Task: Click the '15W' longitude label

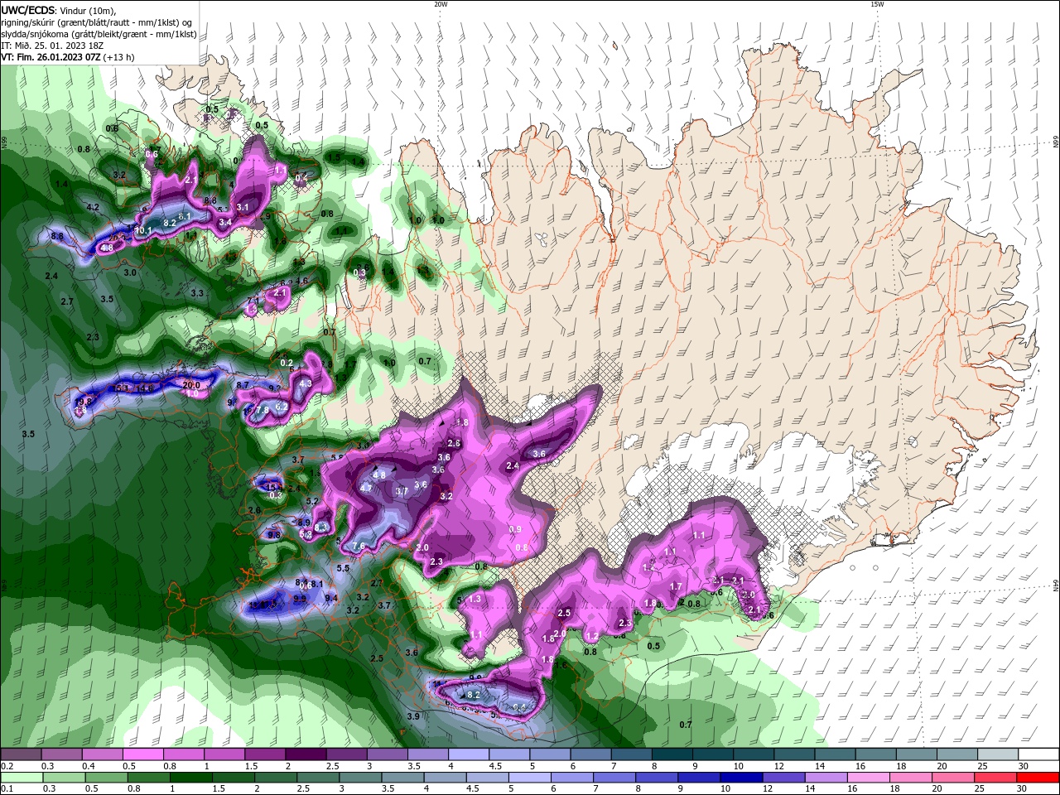Action: pyautogui.click(x=877, y=4)
